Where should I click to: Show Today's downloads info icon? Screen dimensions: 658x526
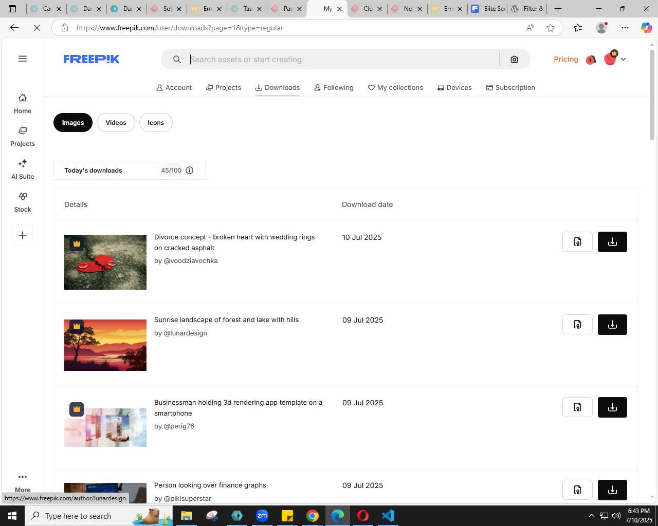[x=190, y=171]
